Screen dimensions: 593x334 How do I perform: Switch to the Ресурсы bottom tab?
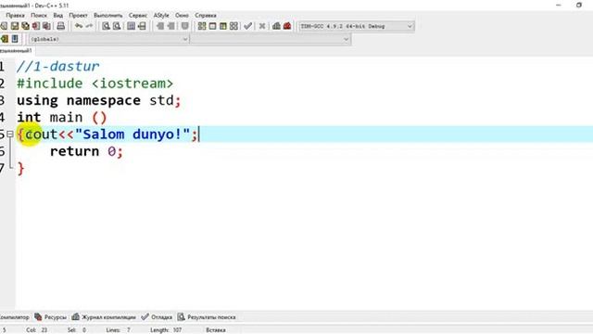(51, 317)
